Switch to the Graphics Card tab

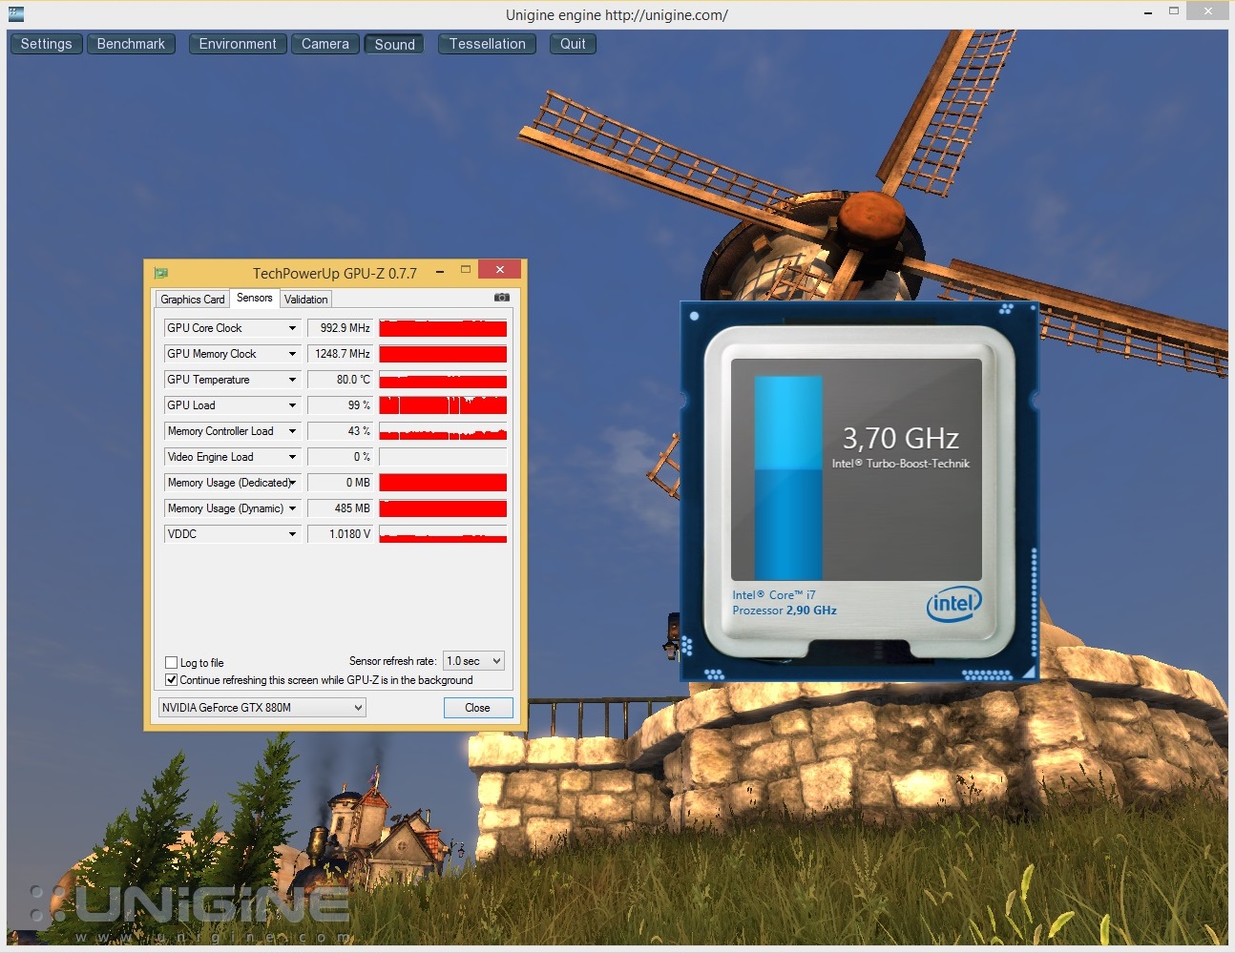pyautogui.click(x=193, y=300)
